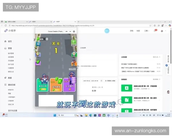Open the clipboard task icon in game

tap(38, 54)
